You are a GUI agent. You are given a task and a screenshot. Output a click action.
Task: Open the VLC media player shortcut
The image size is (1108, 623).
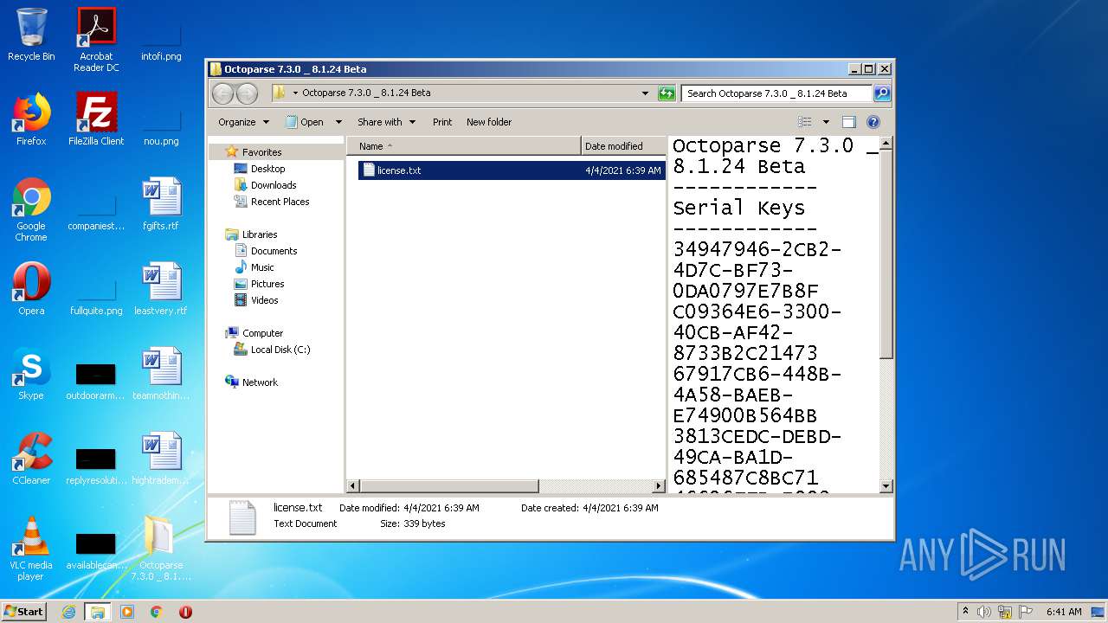pyautogui.click(x=31, y=549)
